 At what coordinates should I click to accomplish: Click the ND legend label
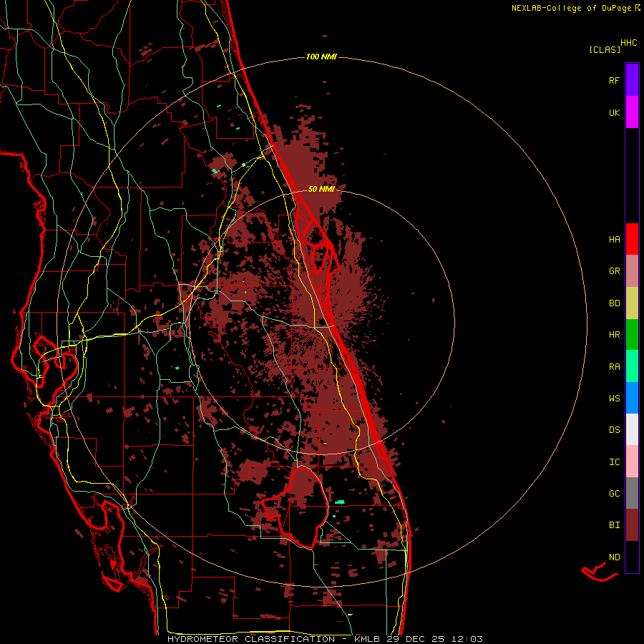[614, 557]
